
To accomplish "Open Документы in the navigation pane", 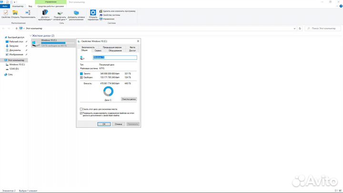I will click(x=15, y=50).
